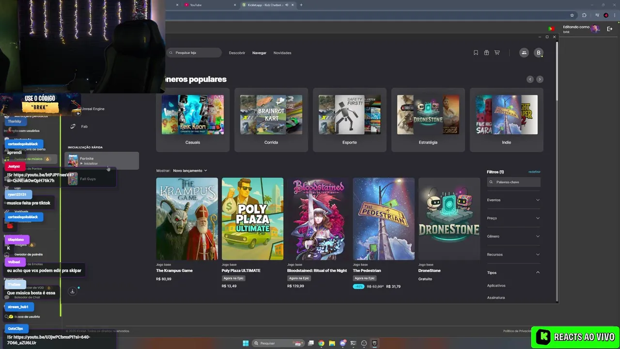
Task: Open File Explorer from the taskbar
Action: point(332,343)
